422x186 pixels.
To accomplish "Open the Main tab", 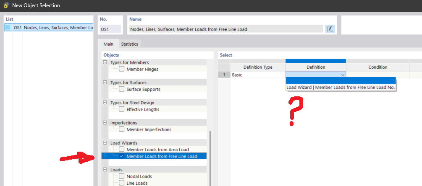I will [x=108, y=44].
